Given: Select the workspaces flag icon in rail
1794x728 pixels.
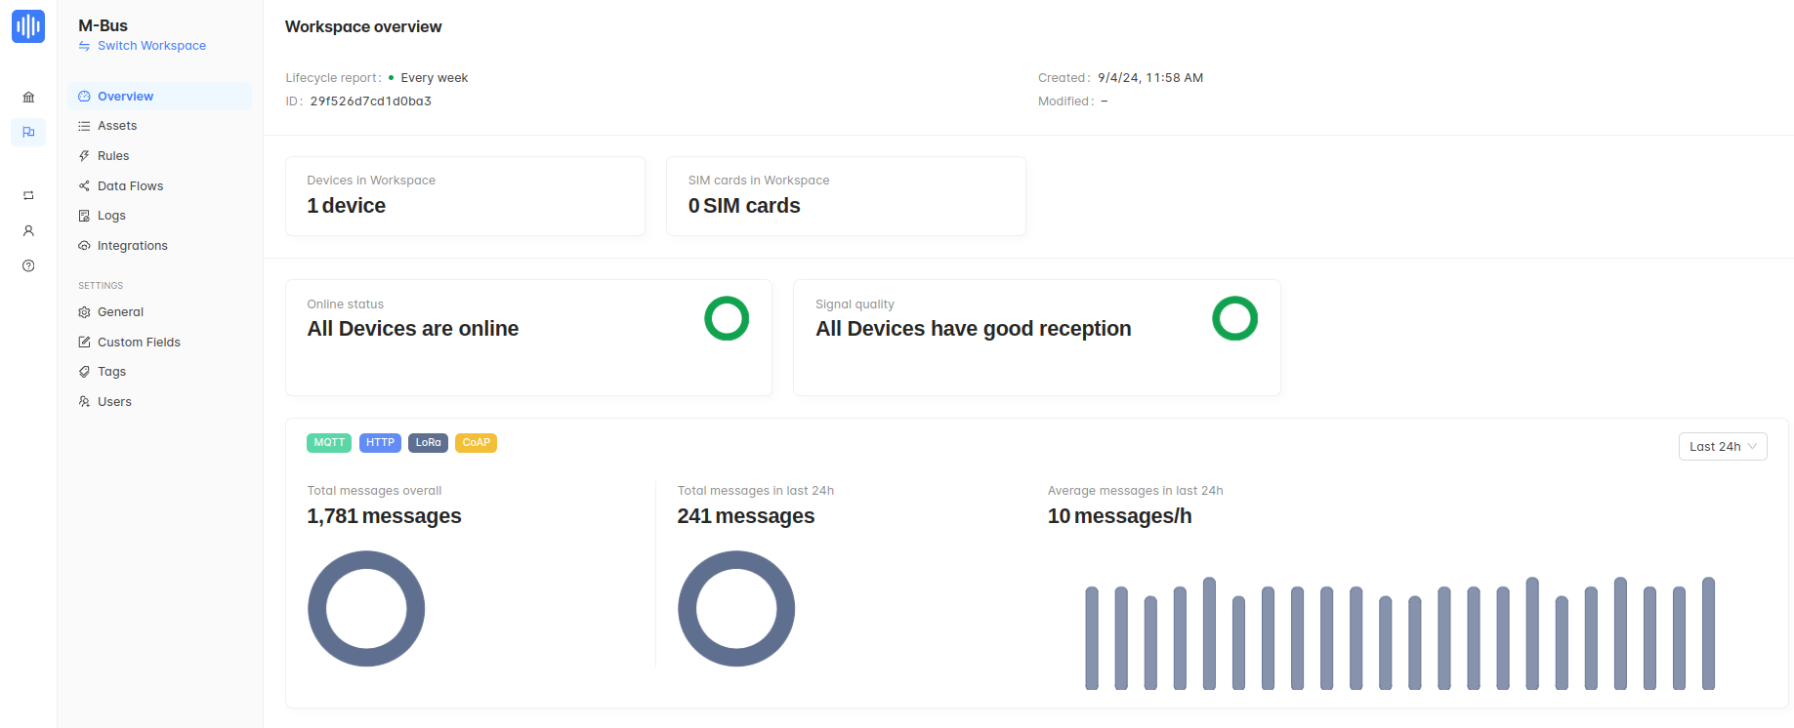Looking at the screenshot, I should [28, 132].
